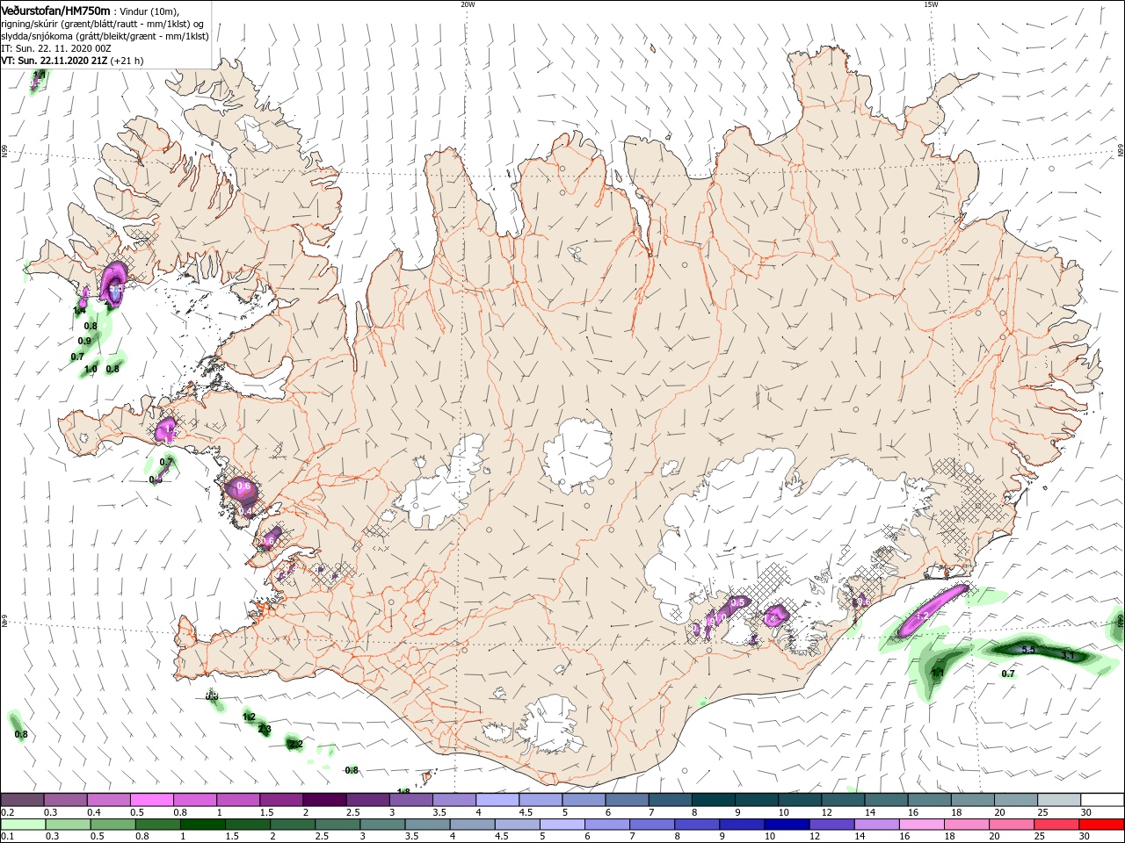
Task: Click the light pink 16 rain-scale swatch
Action: pyautogui.click(x=920, y=825)
